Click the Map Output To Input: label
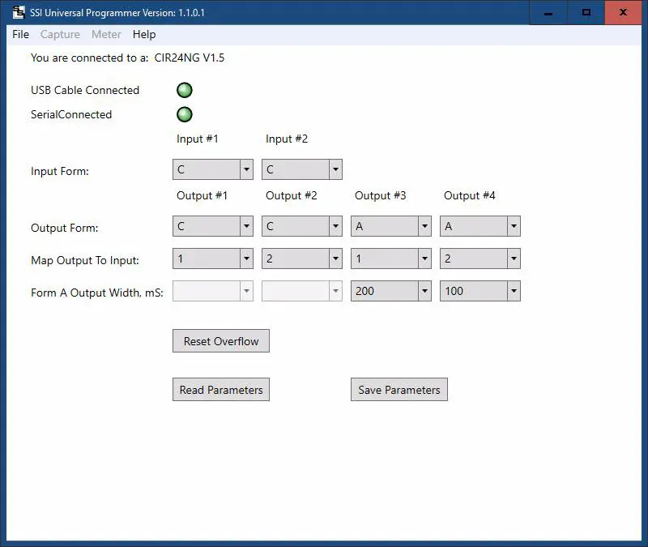 85,260
